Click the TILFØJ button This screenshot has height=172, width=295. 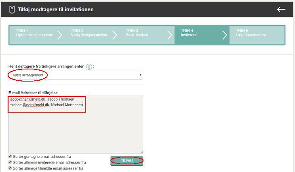pos(127,161)
